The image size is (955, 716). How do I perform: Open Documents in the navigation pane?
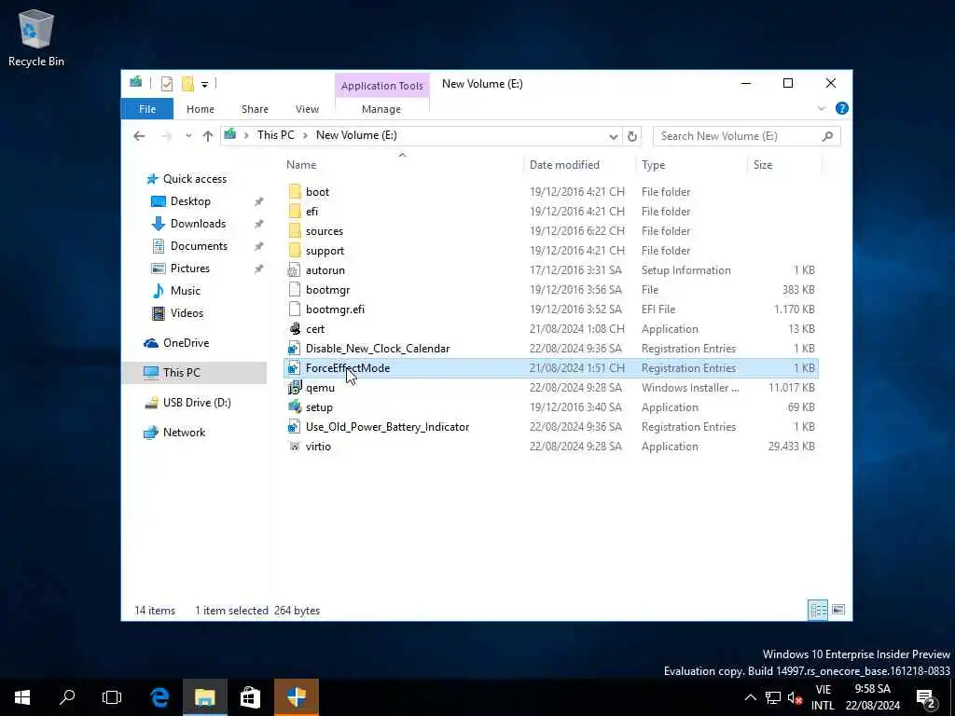click(199, 246)
